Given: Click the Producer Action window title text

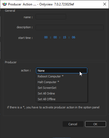Looking at the screenshot, I should pos(41,4).
